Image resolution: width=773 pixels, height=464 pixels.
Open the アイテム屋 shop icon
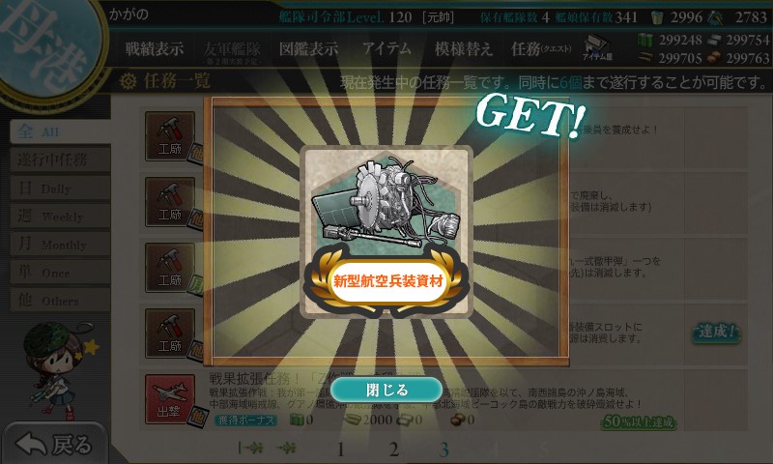[x=597, y=48]
